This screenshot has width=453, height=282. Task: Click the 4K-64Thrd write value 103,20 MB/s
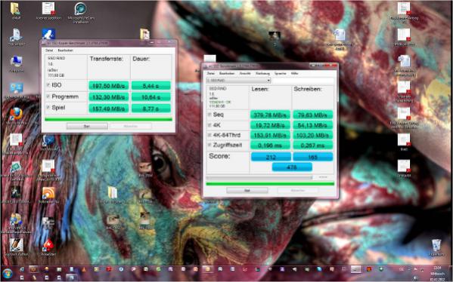(x=313, y=135)
